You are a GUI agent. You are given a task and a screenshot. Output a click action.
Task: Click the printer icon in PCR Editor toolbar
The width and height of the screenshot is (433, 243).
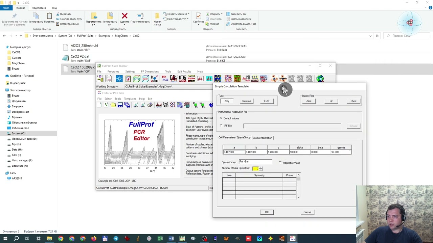point(150,105)
